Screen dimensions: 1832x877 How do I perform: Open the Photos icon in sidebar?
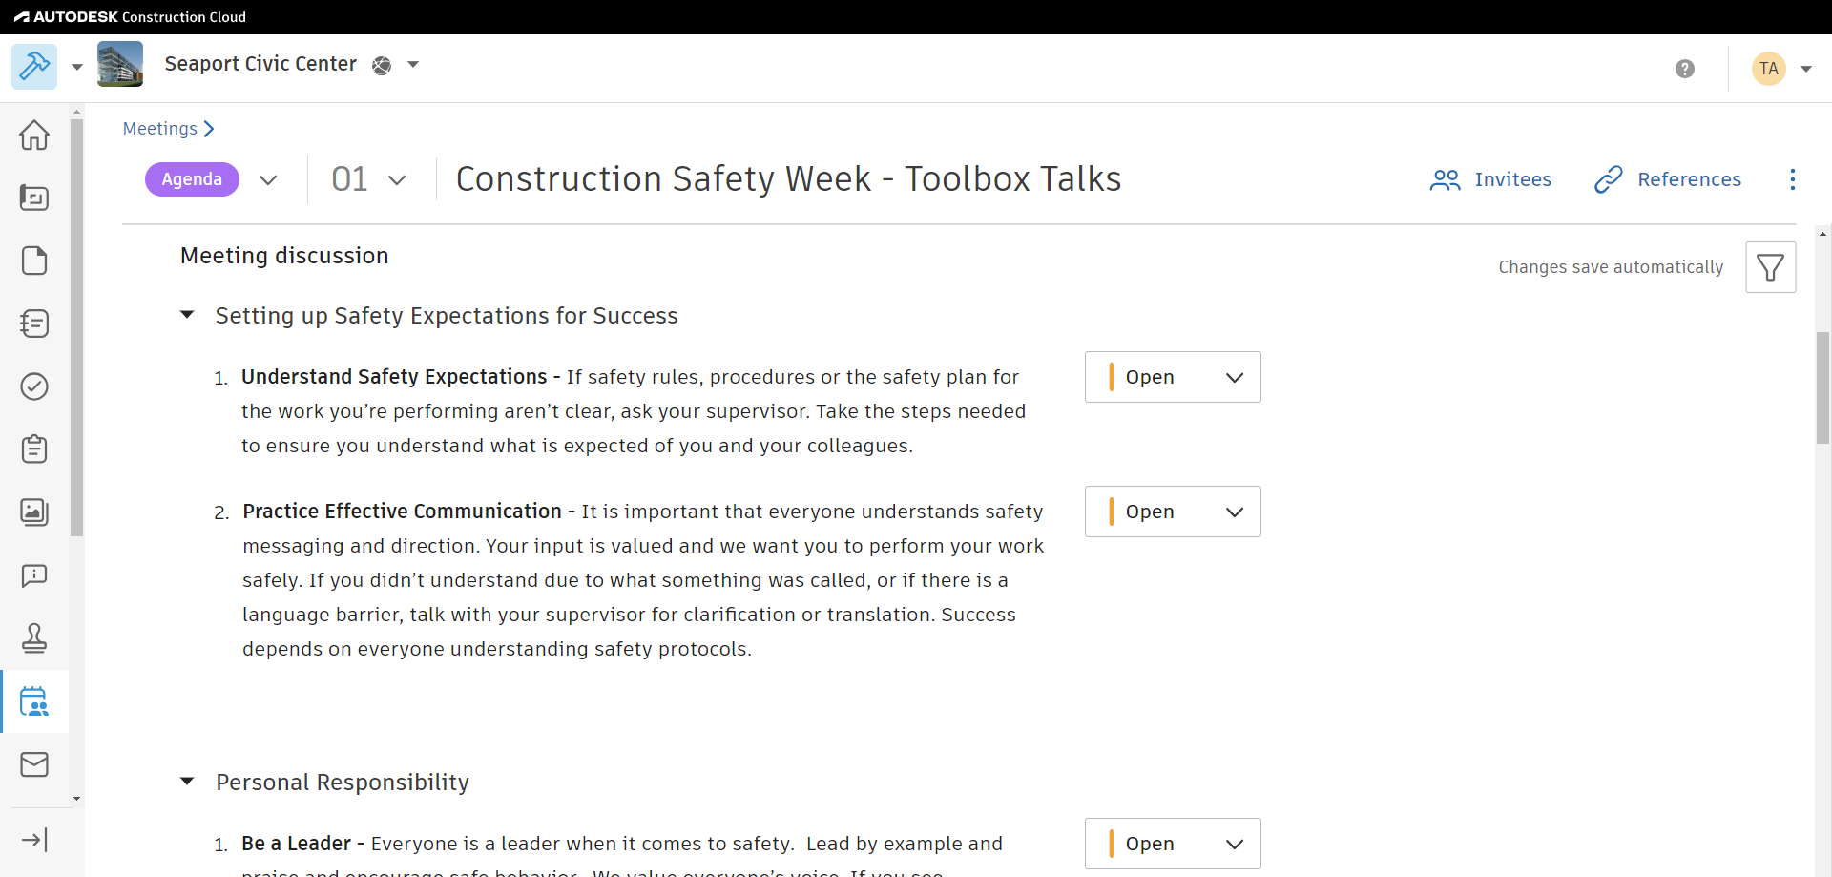34,512
